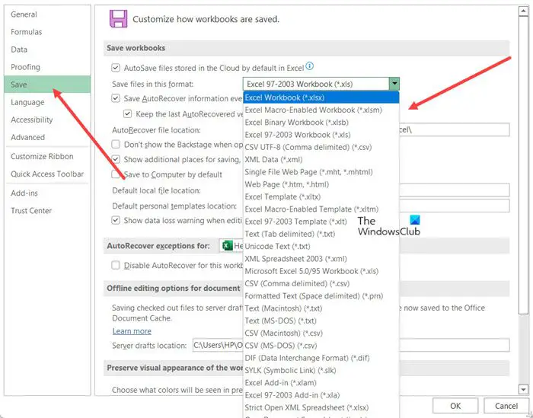
Task: Open the AutoRecover exceptions workbook dropdown
Action: pyautogui.click(x=231, y=246)
